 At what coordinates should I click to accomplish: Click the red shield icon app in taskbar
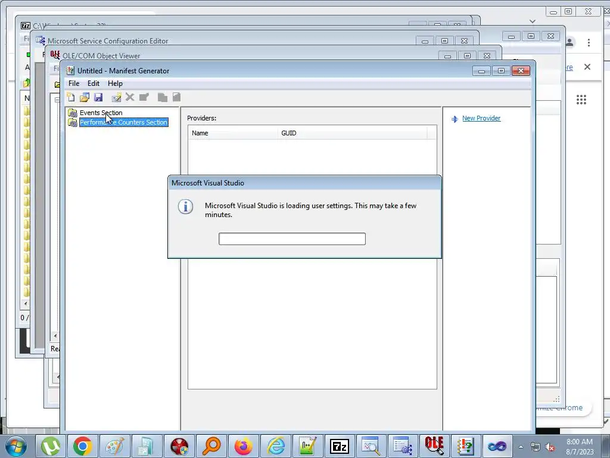[179, 446]
